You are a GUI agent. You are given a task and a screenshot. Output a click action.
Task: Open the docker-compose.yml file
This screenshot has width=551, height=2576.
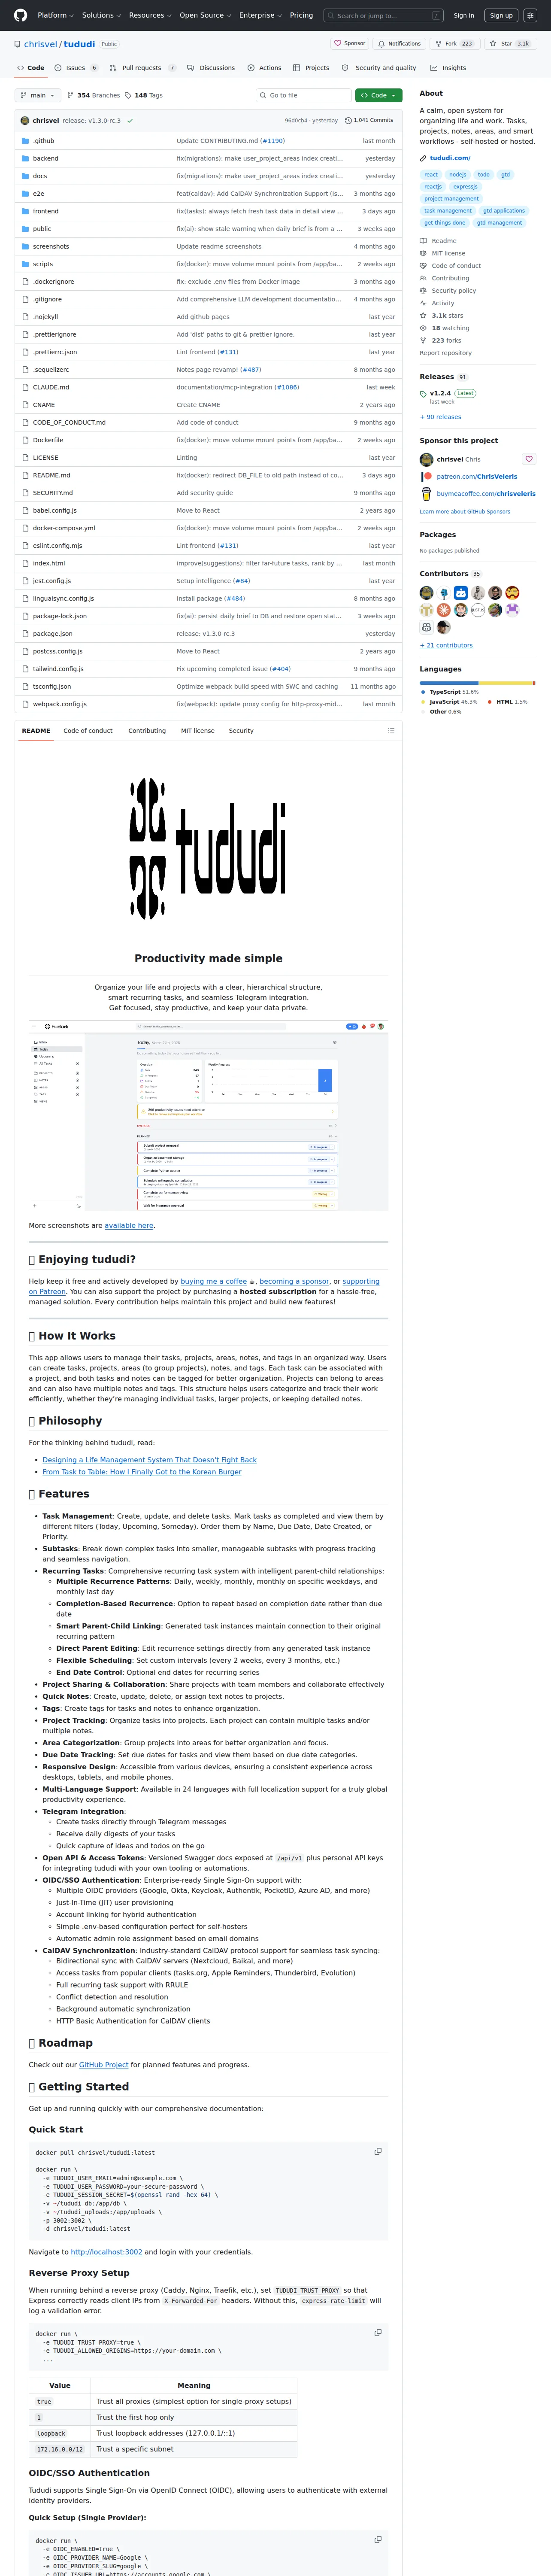click(64, 528)
